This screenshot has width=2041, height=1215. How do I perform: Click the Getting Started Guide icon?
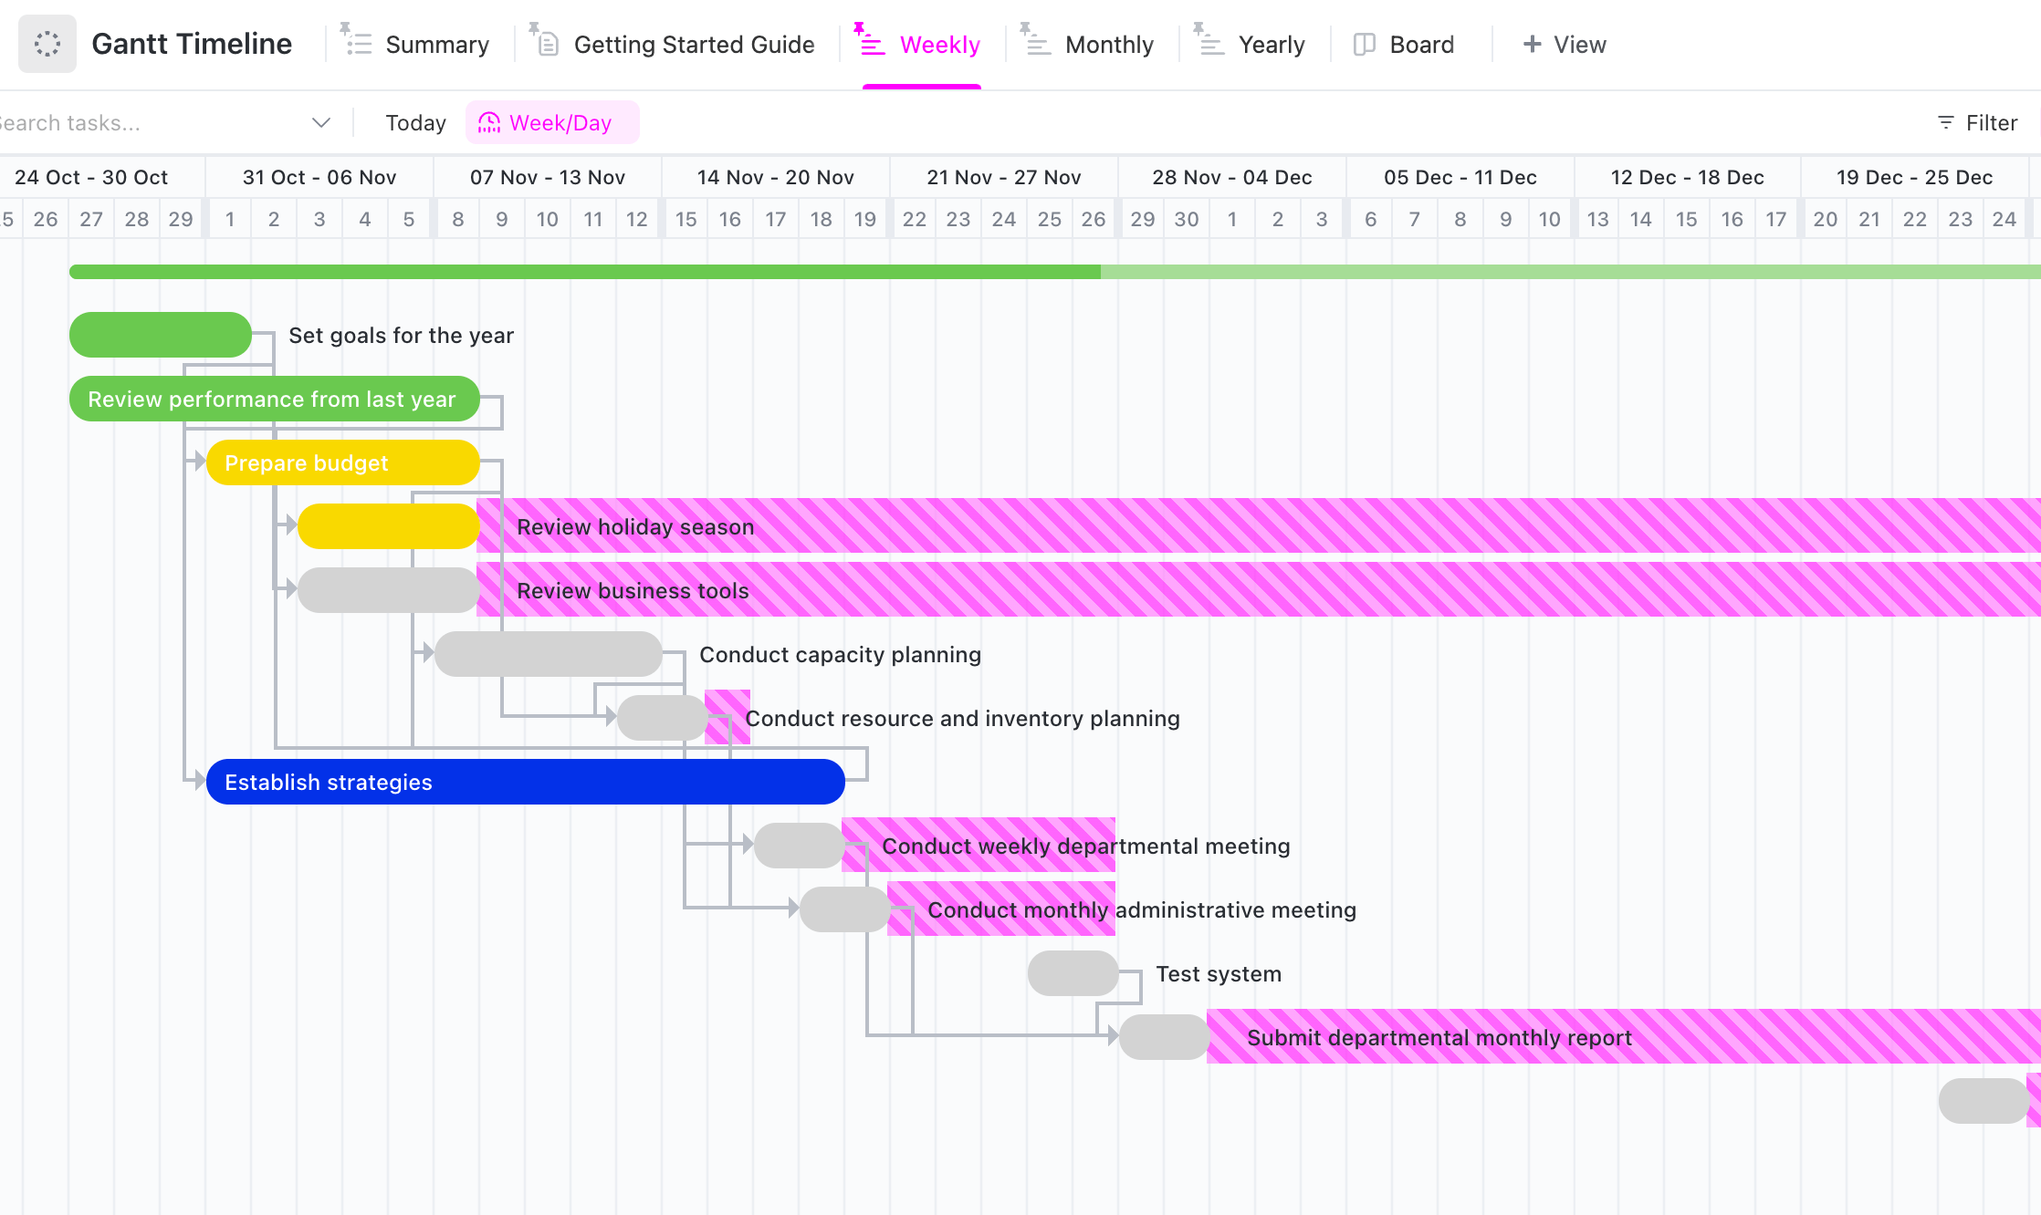[x=549, y=44]
